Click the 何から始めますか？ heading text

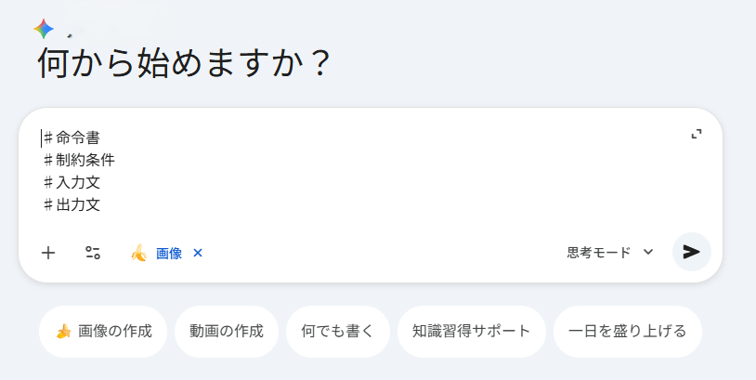184,66
